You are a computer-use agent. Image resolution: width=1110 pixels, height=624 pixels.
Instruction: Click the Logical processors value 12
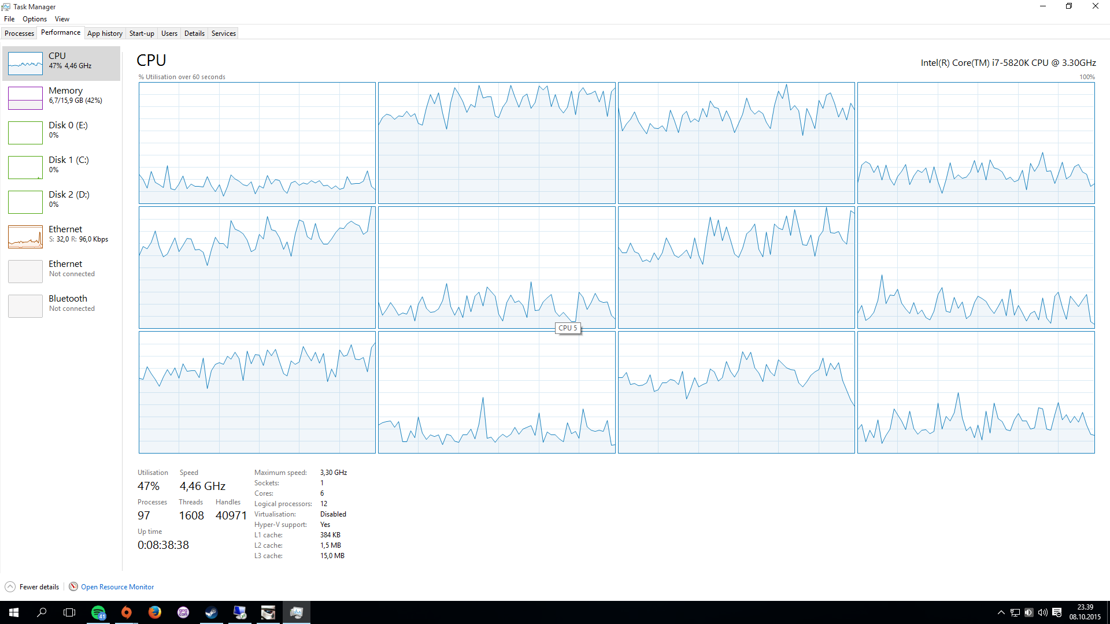(324, 504)
